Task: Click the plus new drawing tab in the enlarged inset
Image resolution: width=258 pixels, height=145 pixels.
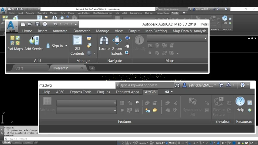Action: tap(92, 68)
